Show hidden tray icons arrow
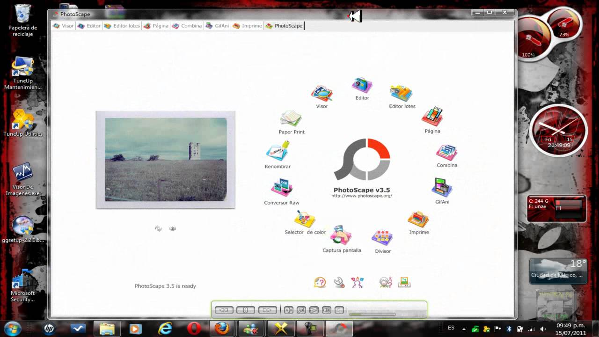This screenshot has height=337, width=599. tap(464, 329)
